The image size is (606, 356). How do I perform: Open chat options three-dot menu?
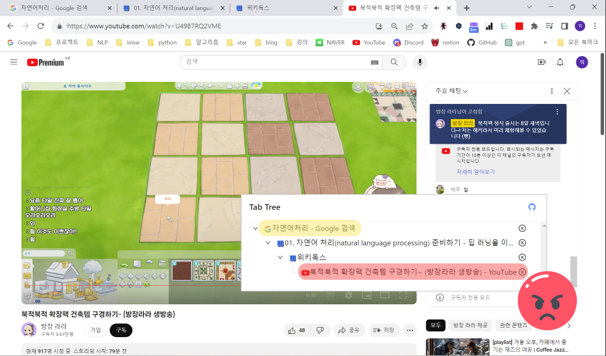tap(552, 91)
